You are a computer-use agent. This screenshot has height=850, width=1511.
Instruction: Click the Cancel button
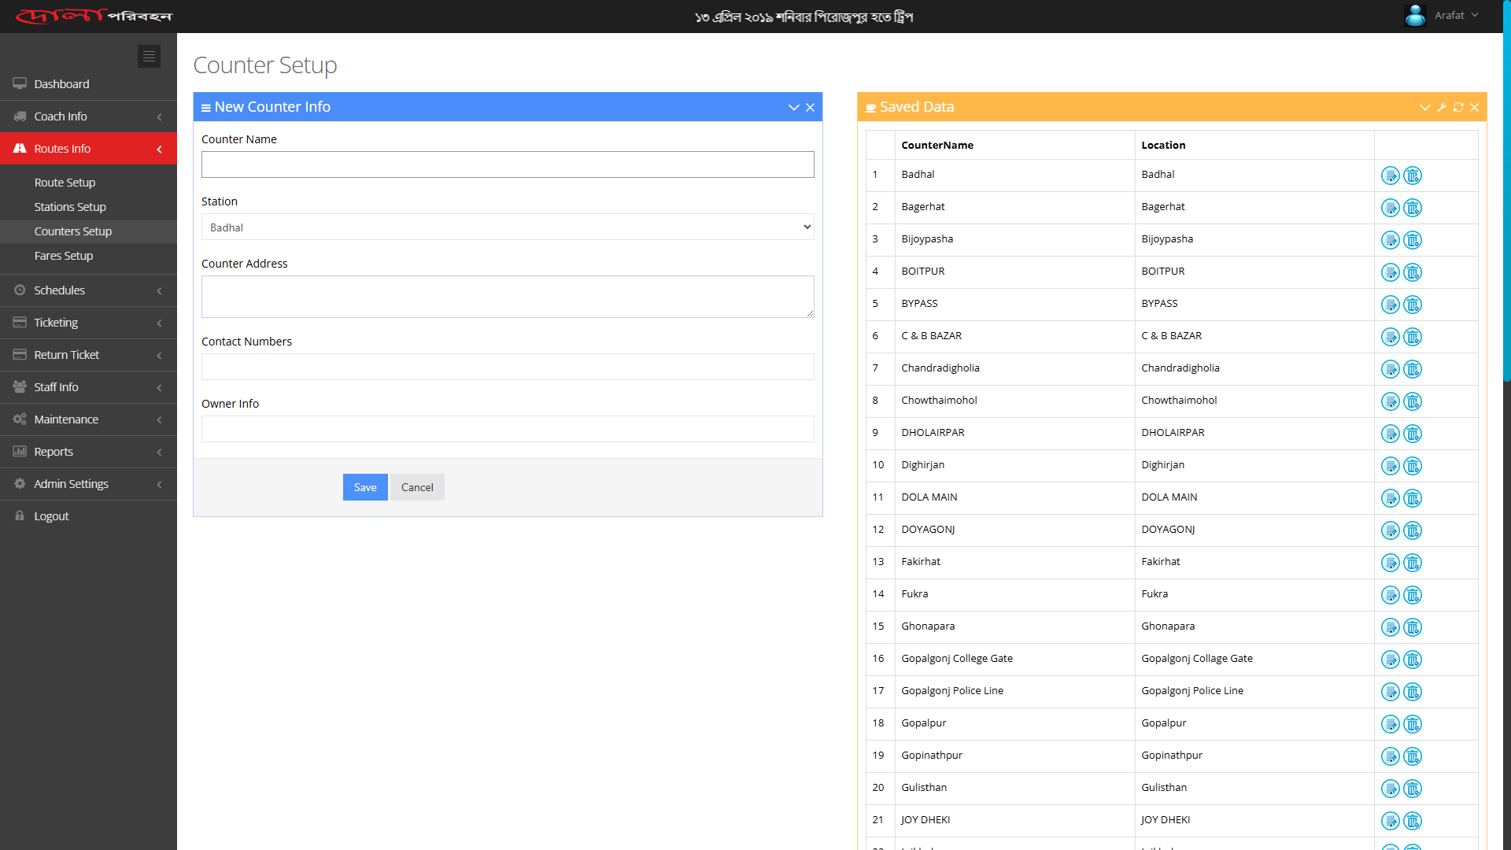click(417, 487)
